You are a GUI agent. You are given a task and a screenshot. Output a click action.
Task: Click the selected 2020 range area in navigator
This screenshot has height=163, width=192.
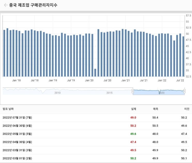pyautogui.click(x=159, y=91)
